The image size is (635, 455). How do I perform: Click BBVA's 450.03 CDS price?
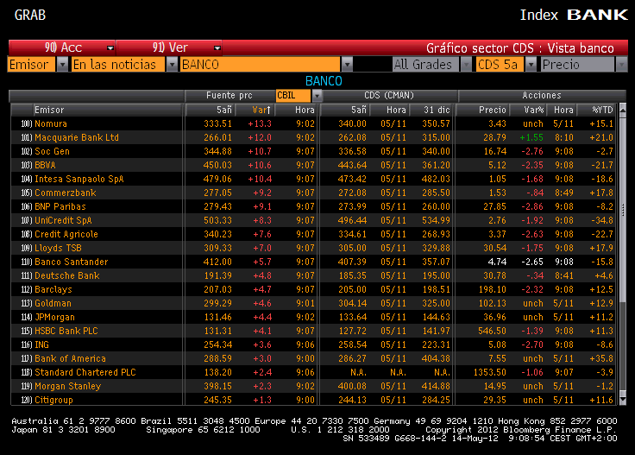coord(218,165)
